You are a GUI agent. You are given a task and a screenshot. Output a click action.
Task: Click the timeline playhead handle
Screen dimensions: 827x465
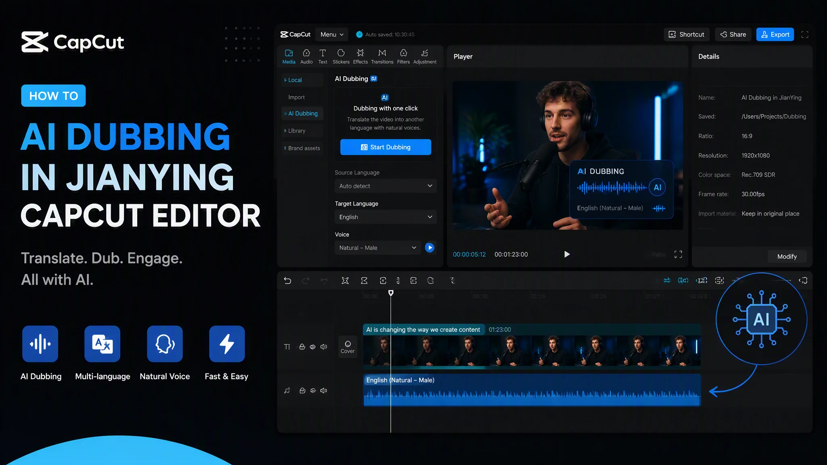391,293
